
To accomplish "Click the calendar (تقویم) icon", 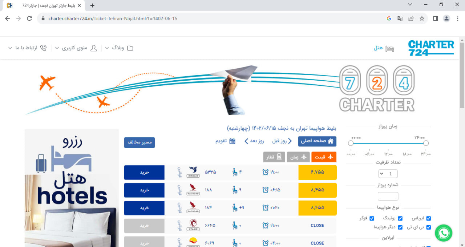I will click(232, 141).
